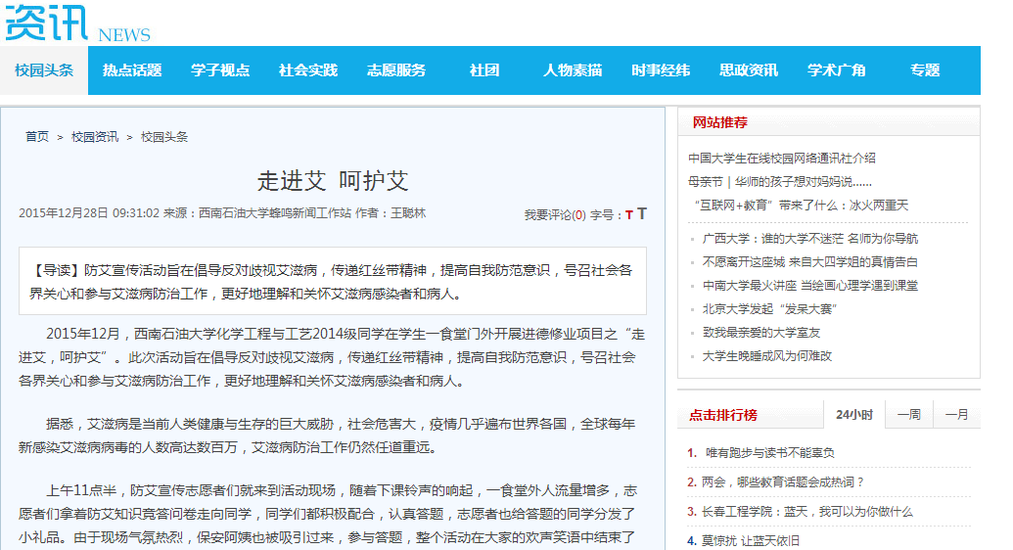Click the 资讯 NEWS logo
The image size is (1013, 550).
click(77, 23)
